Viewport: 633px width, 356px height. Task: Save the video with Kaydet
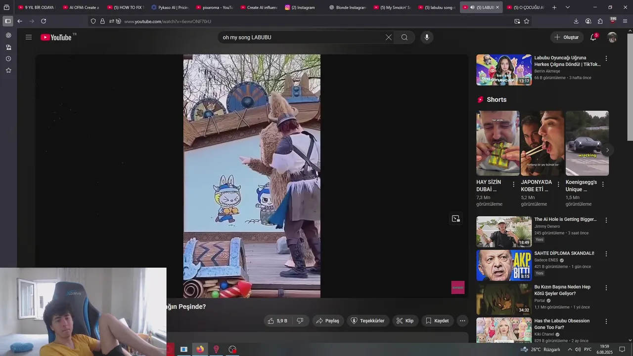pyautogui.click(x=437, y=321)
